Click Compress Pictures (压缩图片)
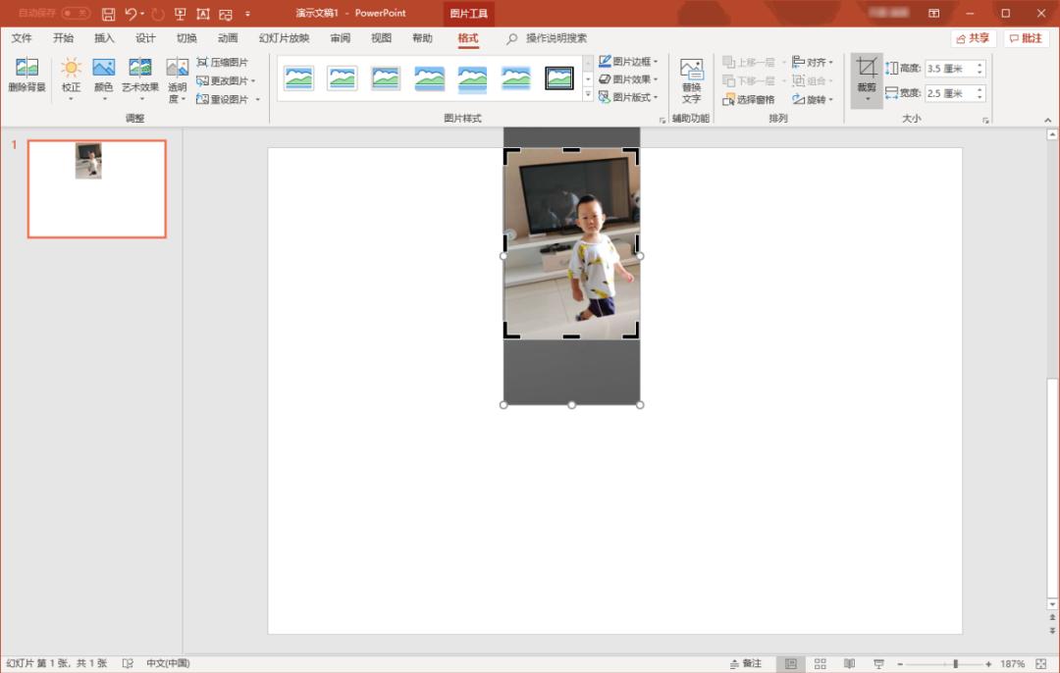This screenshot has width=1060, height=673. (223, 62)
